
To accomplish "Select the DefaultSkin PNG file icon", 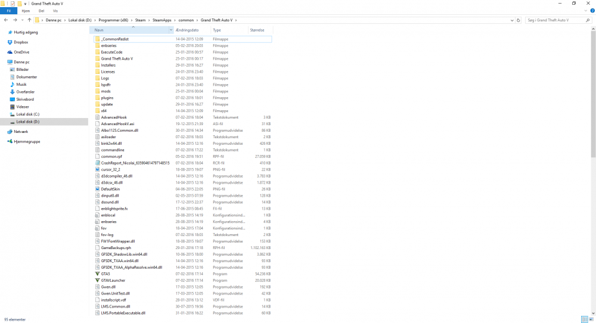I will pyautogui.click(x=97, y=189).
